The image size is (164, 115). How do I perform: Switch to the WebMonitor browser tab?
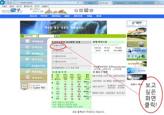(x=120, y=3)
